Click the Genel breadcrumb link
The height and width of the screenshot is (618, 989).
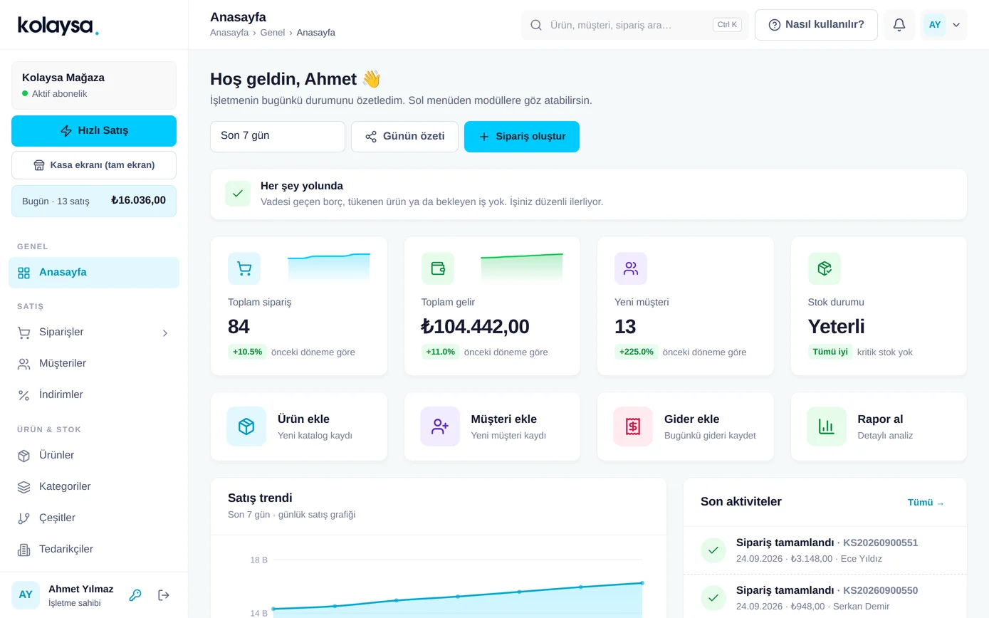(x=273, y=33)
